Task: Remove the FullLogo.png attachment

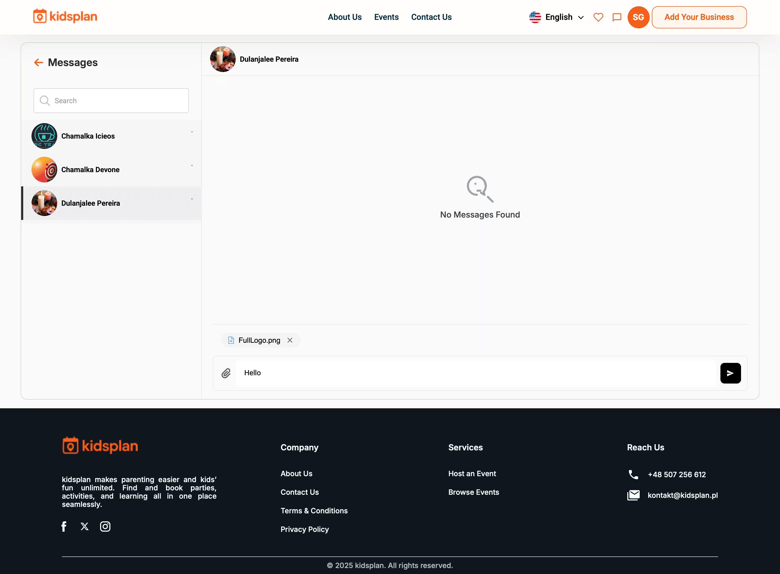Action: pyautogui.click(x=290, y=340)
